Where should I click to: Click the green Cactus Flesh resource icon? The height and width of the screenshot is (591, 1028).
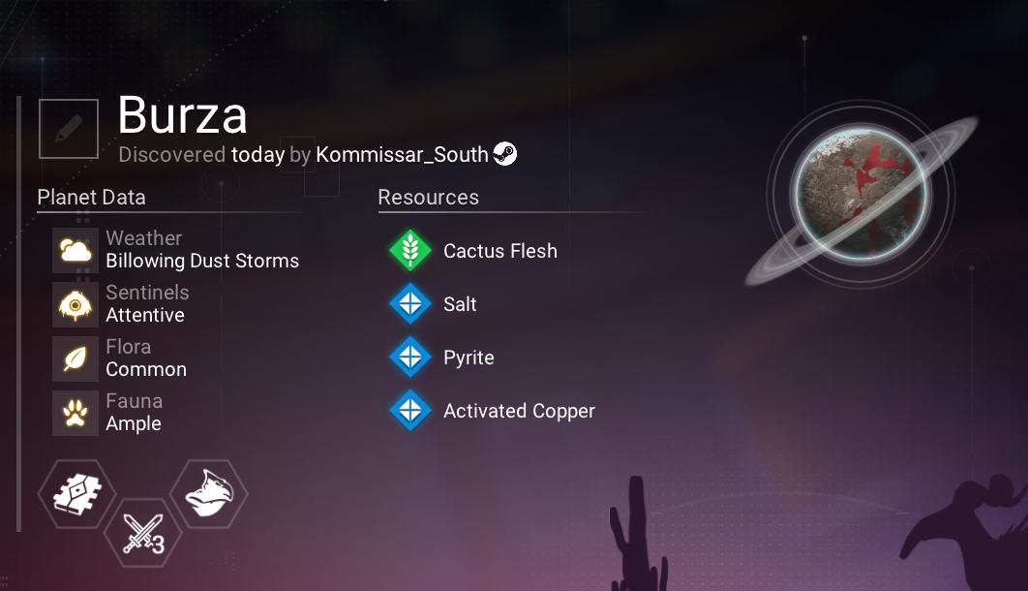click(x=410, y=250)
